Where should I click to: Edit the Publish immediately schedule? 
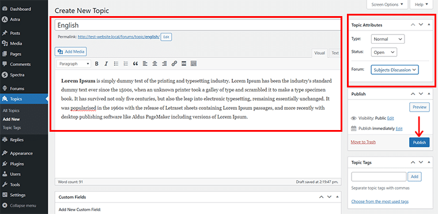pos(399,129)
